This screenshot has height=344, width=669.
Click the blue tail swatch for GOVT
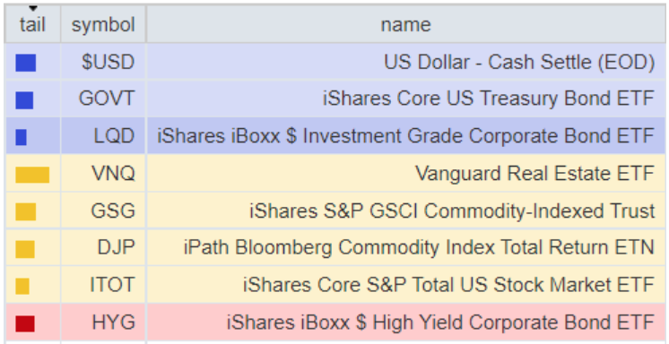coord(24,100)
